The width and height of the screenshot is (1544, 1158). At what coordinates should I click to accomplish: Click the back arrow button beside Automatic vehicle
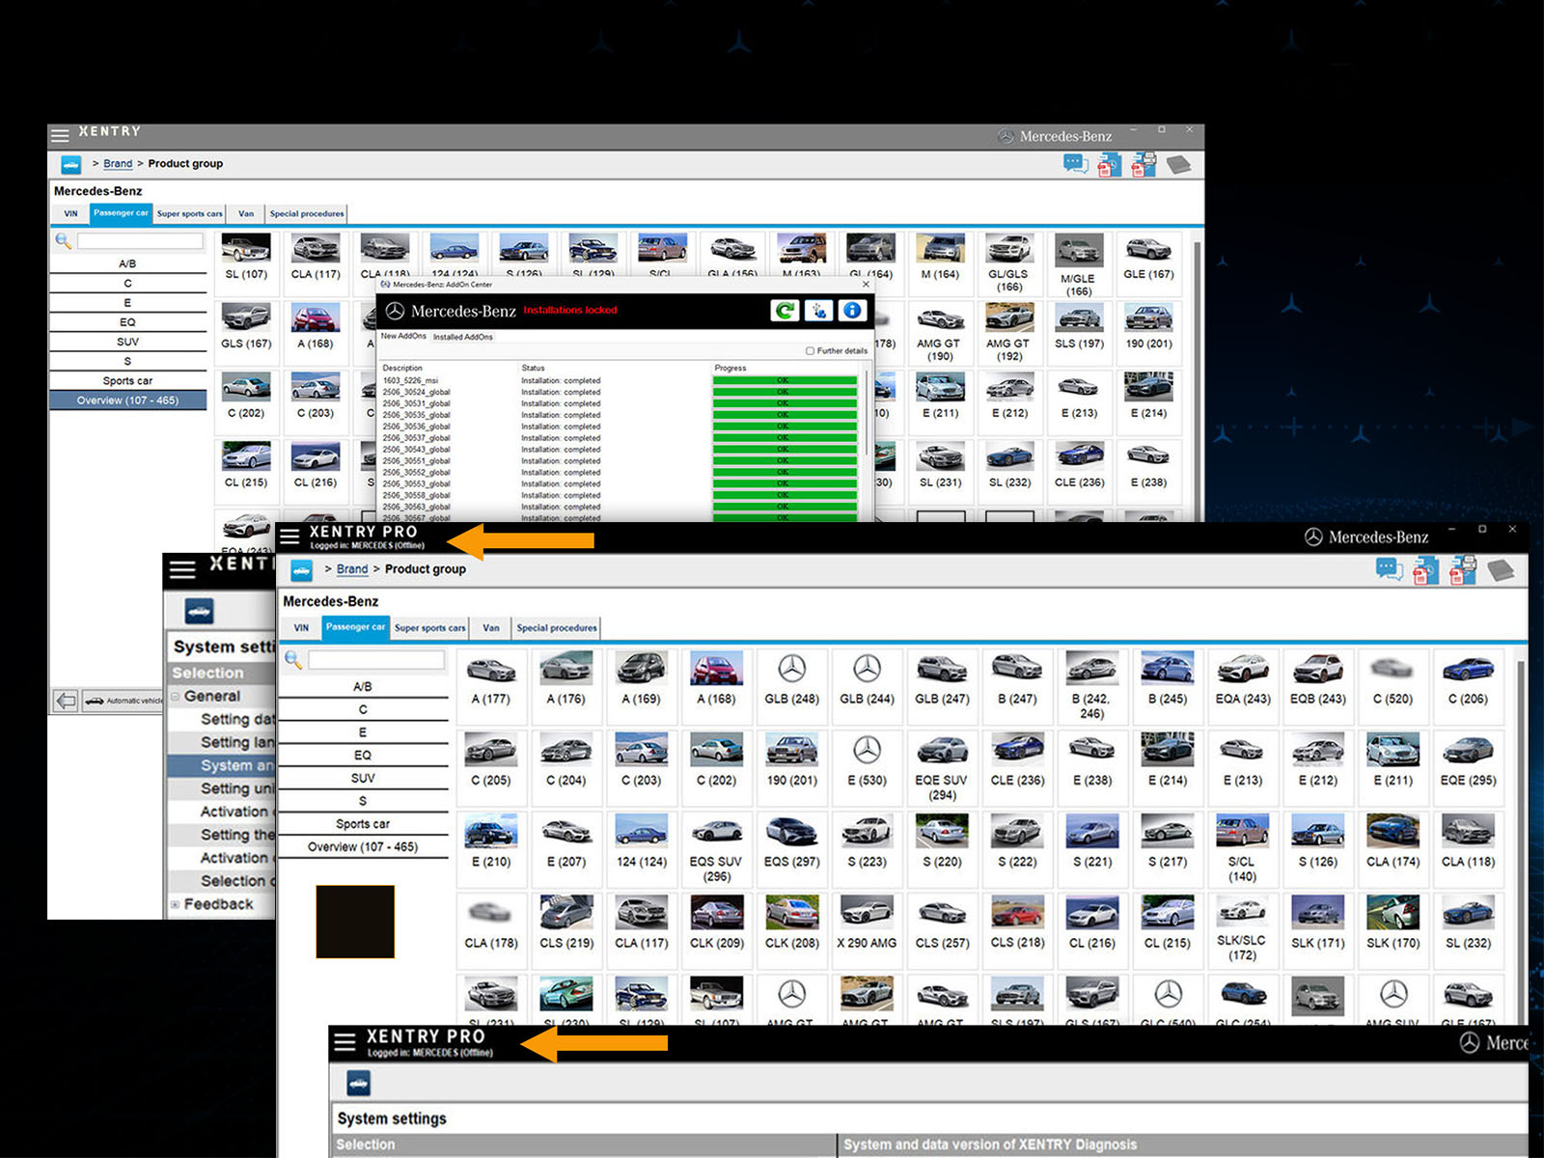[x=66, y=701]
